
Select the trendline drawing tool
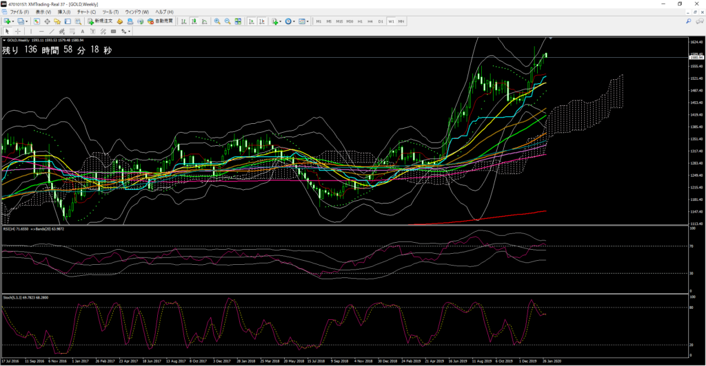(x=52, y=32)
